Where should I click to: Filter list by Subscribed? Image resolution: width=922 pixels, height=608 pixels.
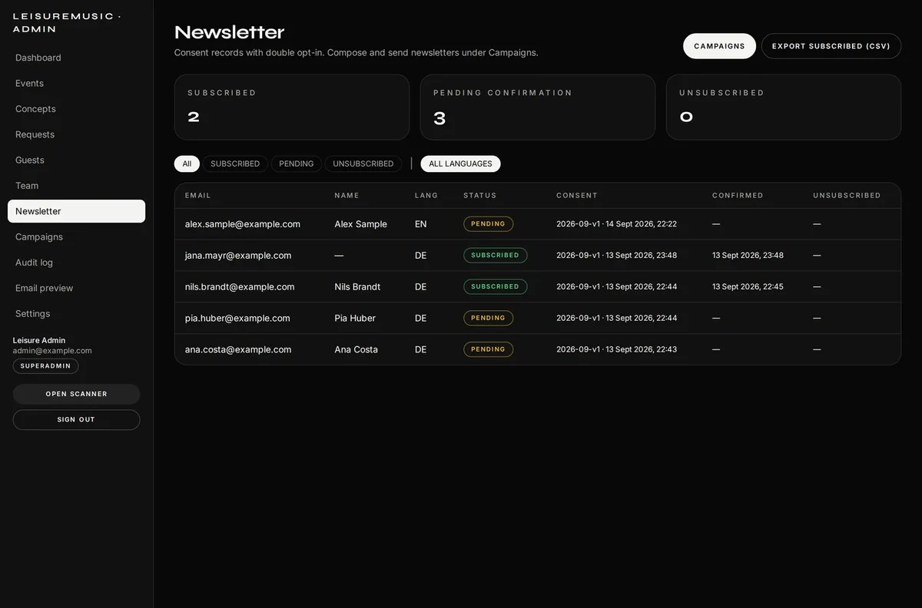pos(235,164)
